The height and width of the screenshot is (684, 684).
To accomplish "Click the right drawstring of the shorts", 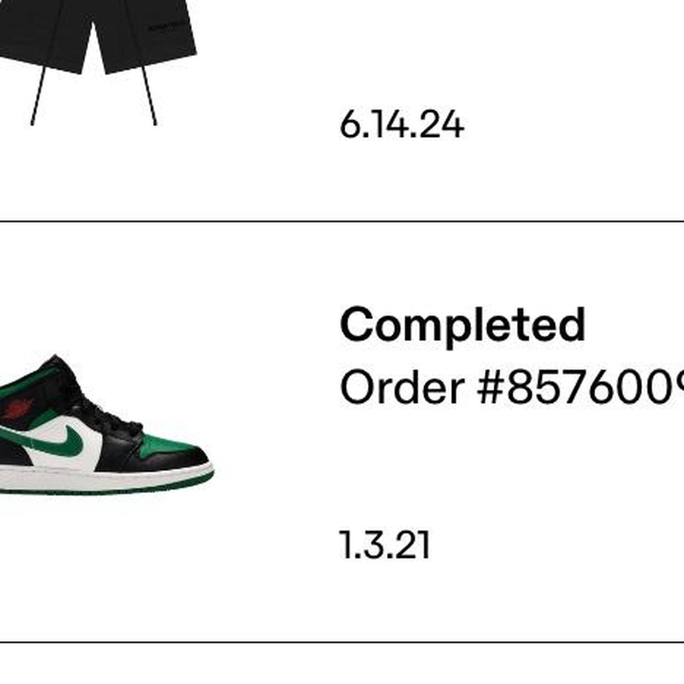I will click(x=149, y=96).
